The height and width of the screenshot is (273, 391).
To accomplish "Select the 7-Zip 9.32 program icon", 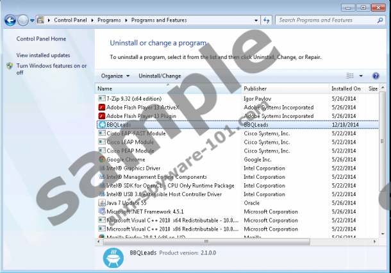I will click(x=102, y=99).
